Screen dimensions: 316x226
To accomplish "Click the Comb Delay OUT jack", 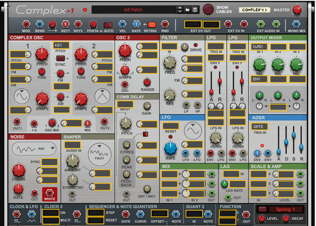I will (127, 193).
